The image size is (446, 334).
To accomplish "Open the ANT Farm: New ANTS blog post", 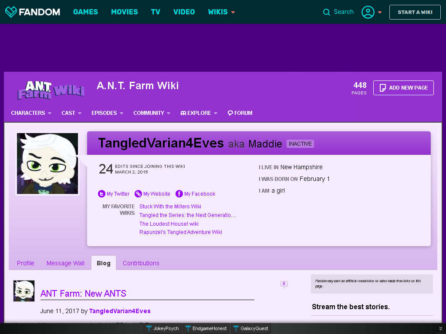I will (83, 294).
